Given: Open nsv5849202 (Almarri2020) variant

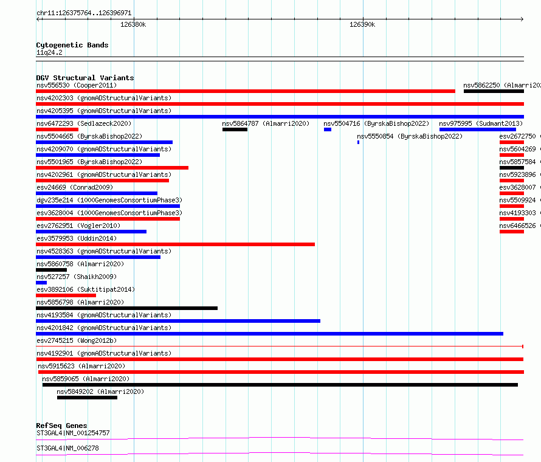Looking at the screenshot, I should tap(100, 391).
